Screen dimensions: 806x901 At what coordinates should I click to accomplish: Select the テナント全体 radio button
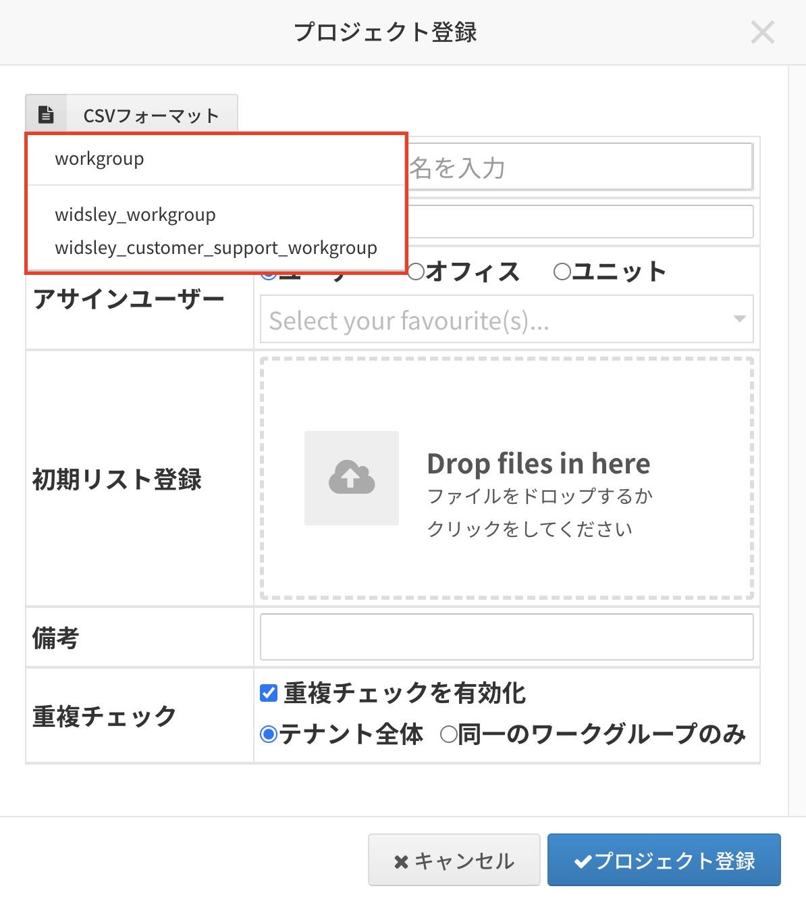(x=269, y=734)
